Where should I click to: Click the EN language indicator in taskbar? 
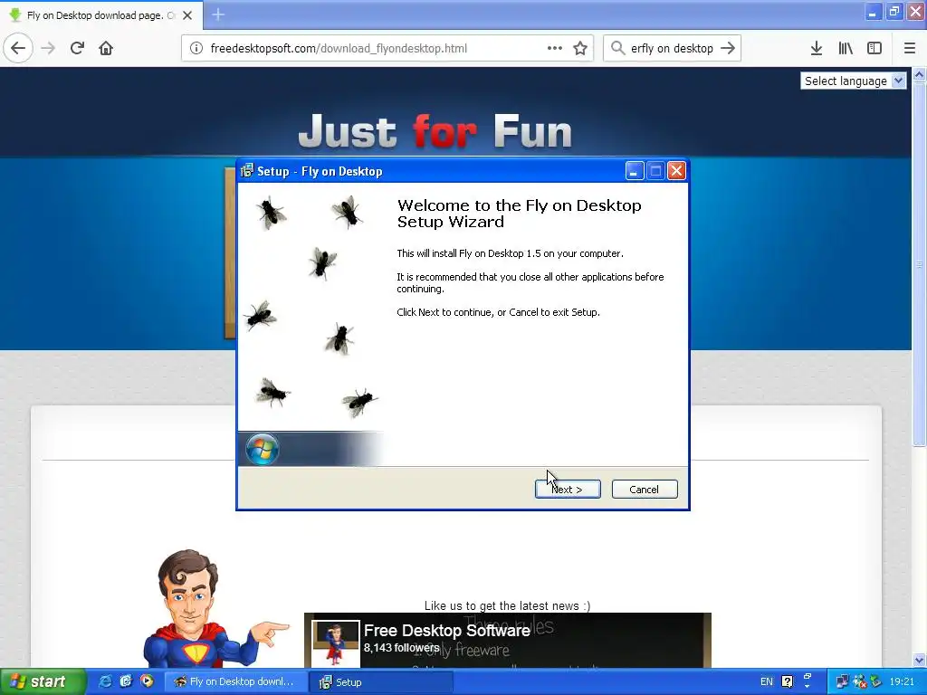point(766,682)
